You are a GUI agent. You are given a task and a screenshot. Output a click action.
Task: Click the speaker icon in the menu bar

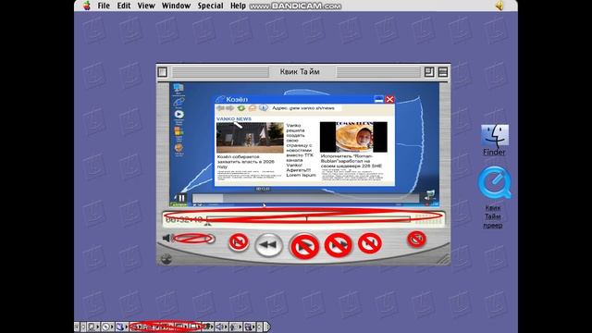click(x=499, y=6)
